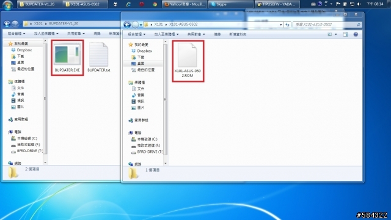
Task: Click X101 breadcrumb in X101-ASUS-0502 window
Action: [x=158, y=24]
